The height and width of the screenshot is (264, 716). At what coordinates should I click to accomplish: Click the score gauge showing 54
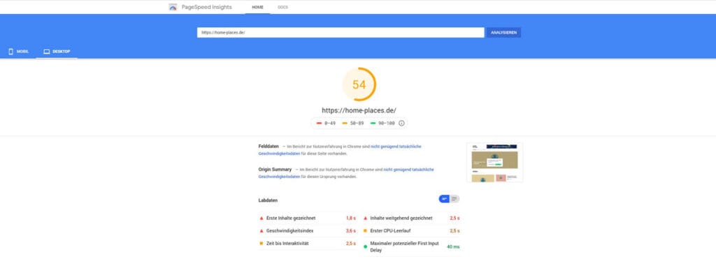pyautogui.click(x=359, y=85)
